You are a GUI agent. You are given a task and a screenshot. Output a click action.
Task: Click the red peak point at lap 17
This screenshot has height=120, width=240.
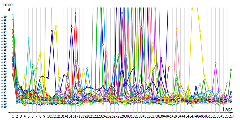[75, 15]
